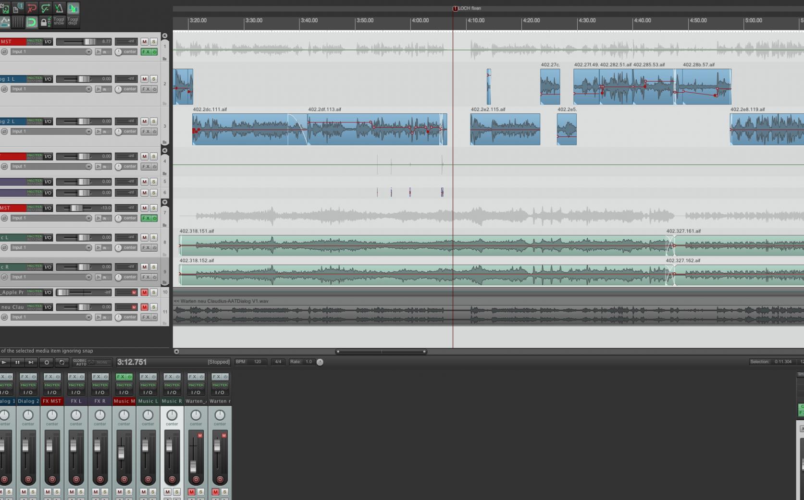Click the padlock locking icon in the toolbar
This screenshot has height=500, width=804.
pyautogui.click(x=44, y=22)
